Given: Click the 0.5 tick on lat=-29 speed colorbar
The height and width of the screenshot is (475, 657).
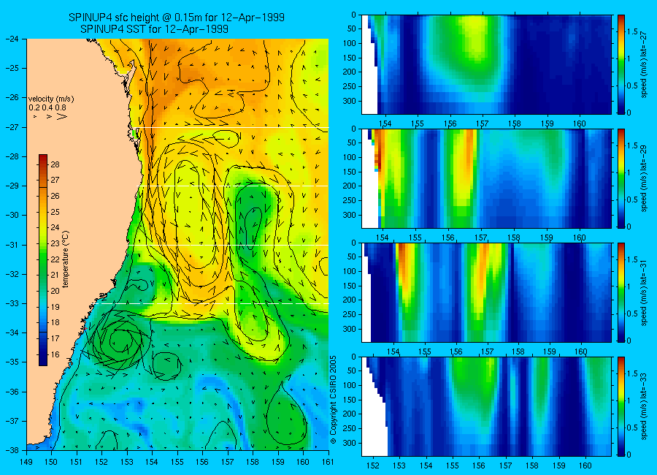Looking at the screenshot, I should point(632,199).
